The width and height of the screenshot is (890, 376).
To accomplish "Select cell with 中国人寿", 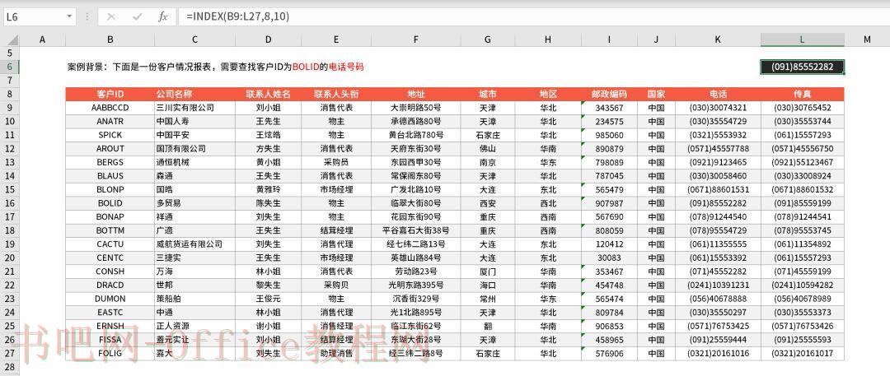I will click(x=194, y=122).
